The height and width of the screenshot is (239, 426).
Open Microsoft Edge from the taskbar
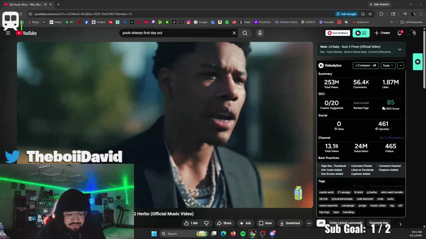pyautogui.click(x=224, y=234)
